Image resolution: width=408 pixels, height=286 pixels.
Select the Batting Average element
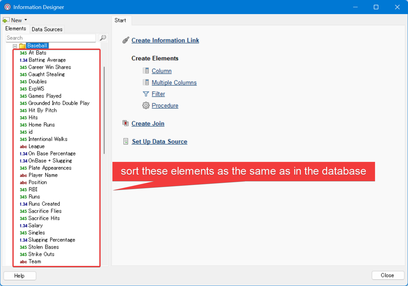point(47,60)
